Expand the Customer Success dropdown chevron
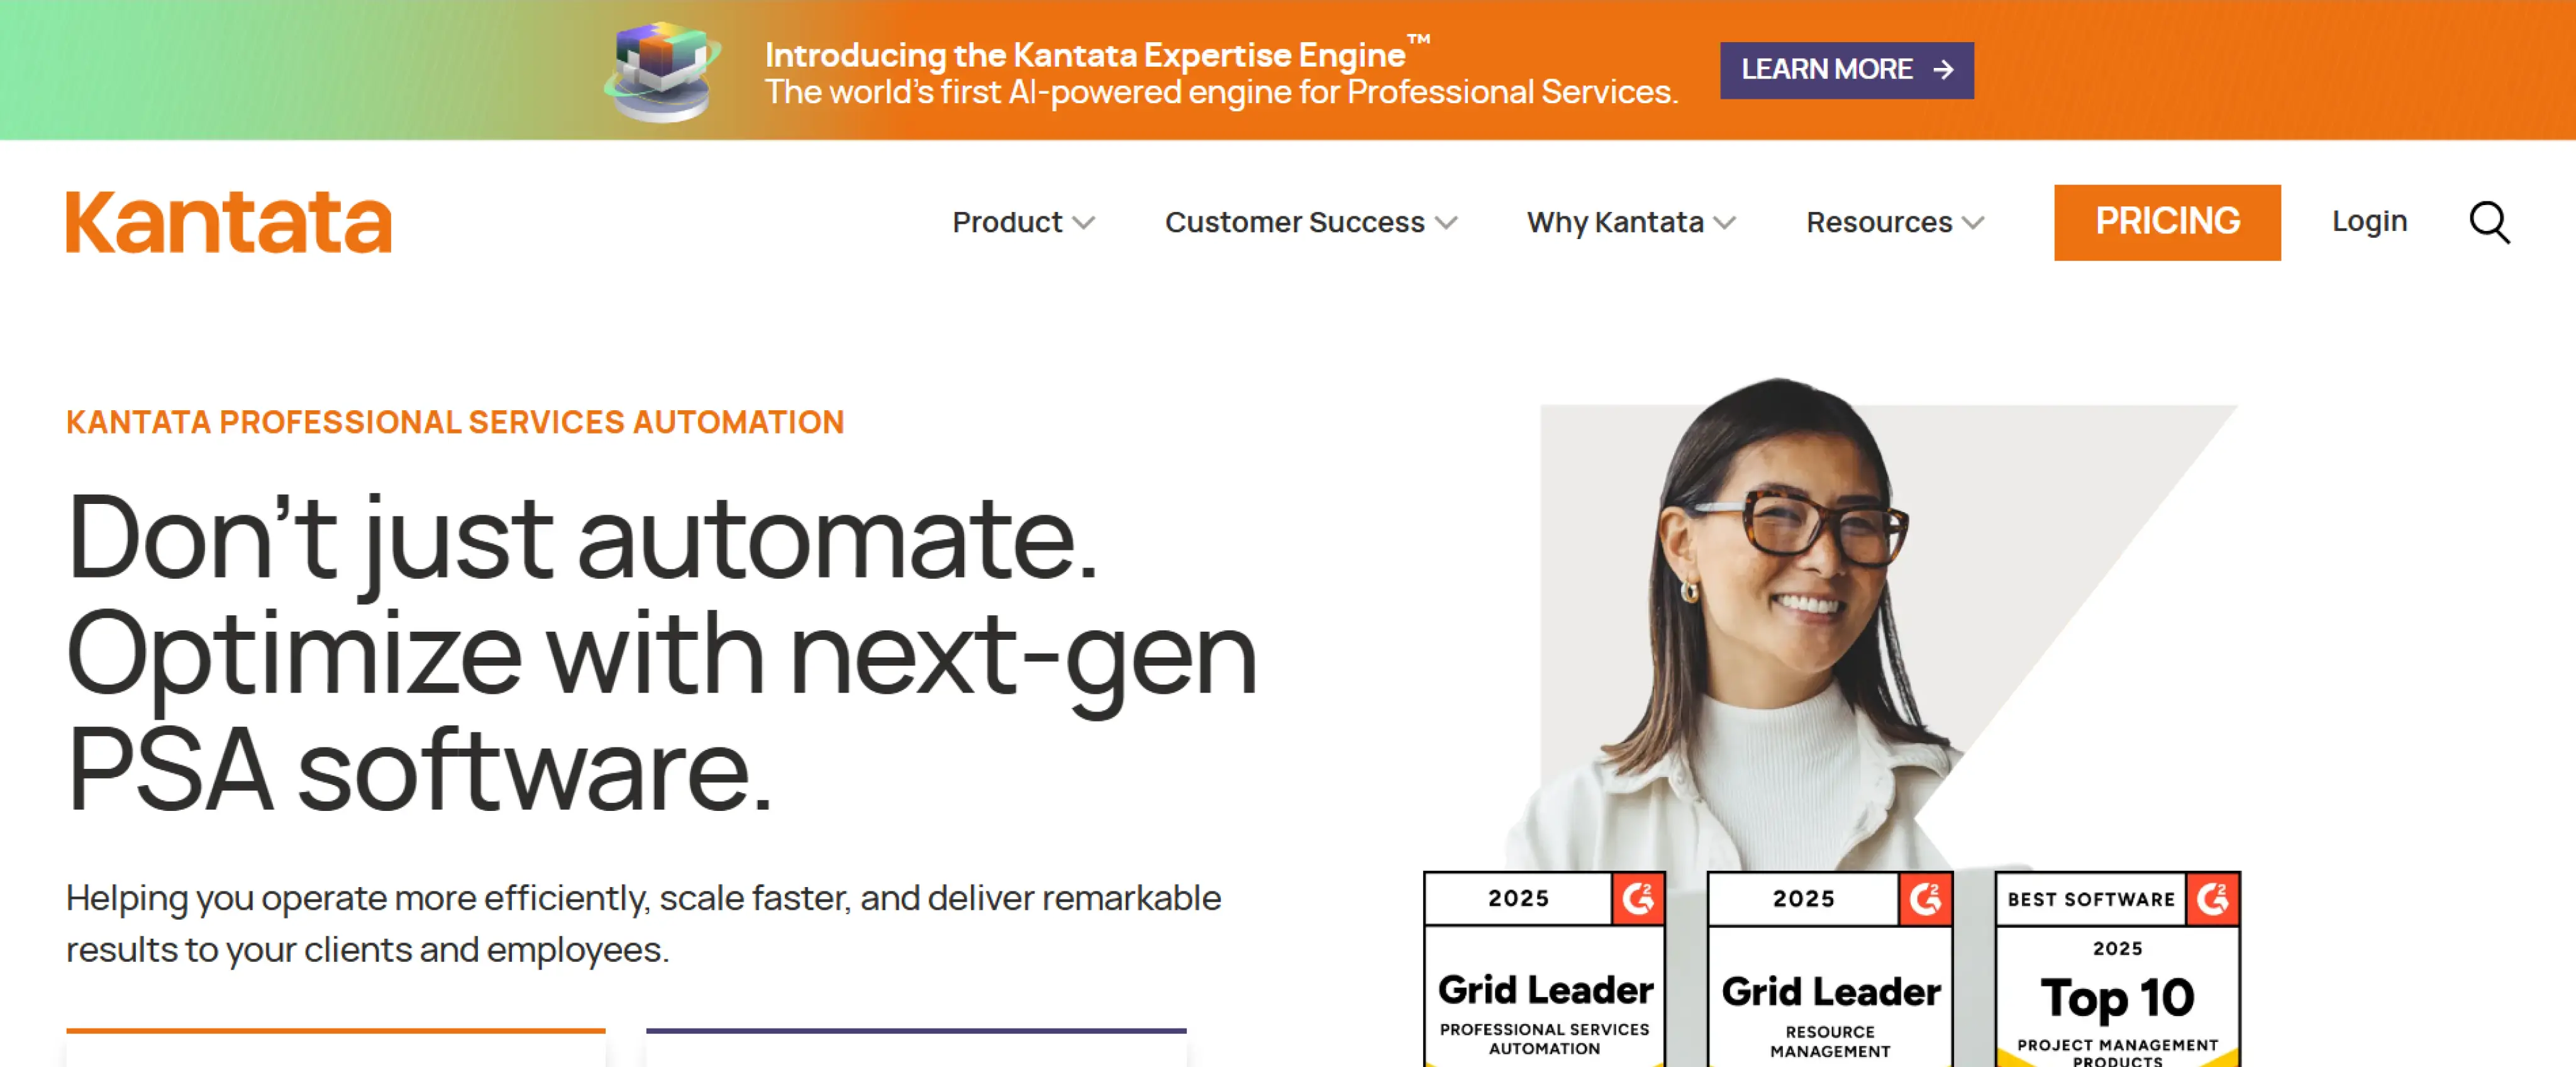The height and width of the screenshot is (1067, 2576). 1446,223
